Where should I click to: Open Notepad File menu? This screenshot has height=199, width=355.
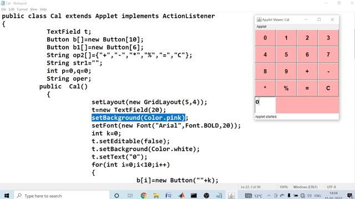click(x=4, y=9)
